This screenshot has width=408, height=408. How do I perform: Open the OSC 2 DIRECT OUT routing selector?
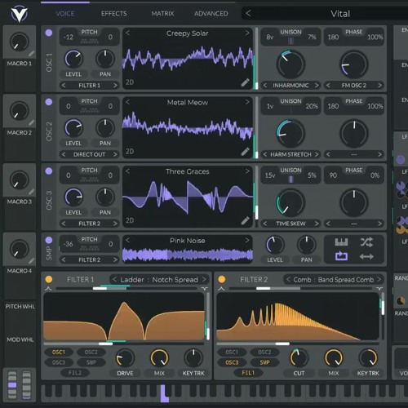(x=89, y=154)
